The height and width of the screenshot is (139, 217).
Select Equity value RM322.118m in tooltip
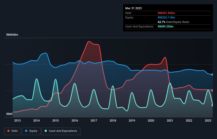[x=166, y=17]
